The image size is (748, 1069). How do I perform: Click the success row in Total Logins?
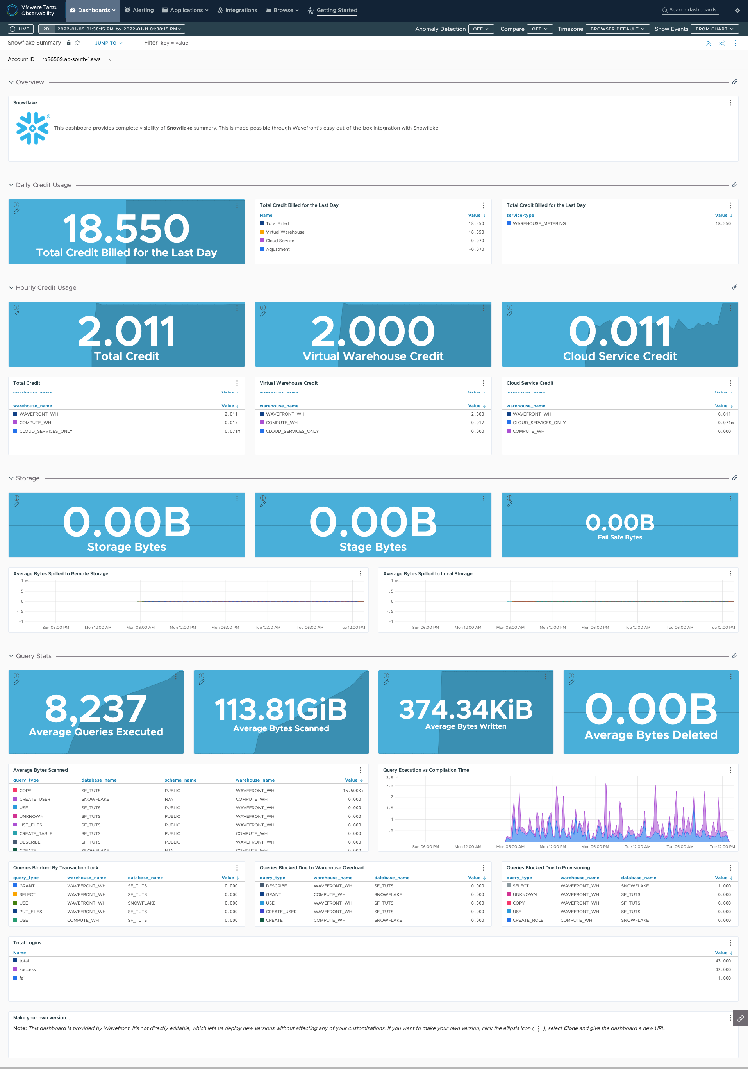pos(373,970)
